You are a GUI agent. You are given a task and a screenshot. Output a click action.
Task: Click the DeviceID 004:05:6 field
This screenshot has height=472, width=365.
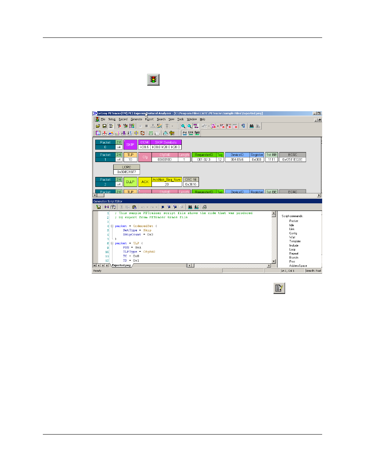[x=237, y=157]
